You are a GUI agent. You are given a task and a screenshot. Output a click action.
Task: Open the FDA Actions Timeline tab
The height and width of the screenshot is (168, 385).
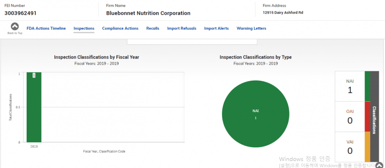pos(46,28)
